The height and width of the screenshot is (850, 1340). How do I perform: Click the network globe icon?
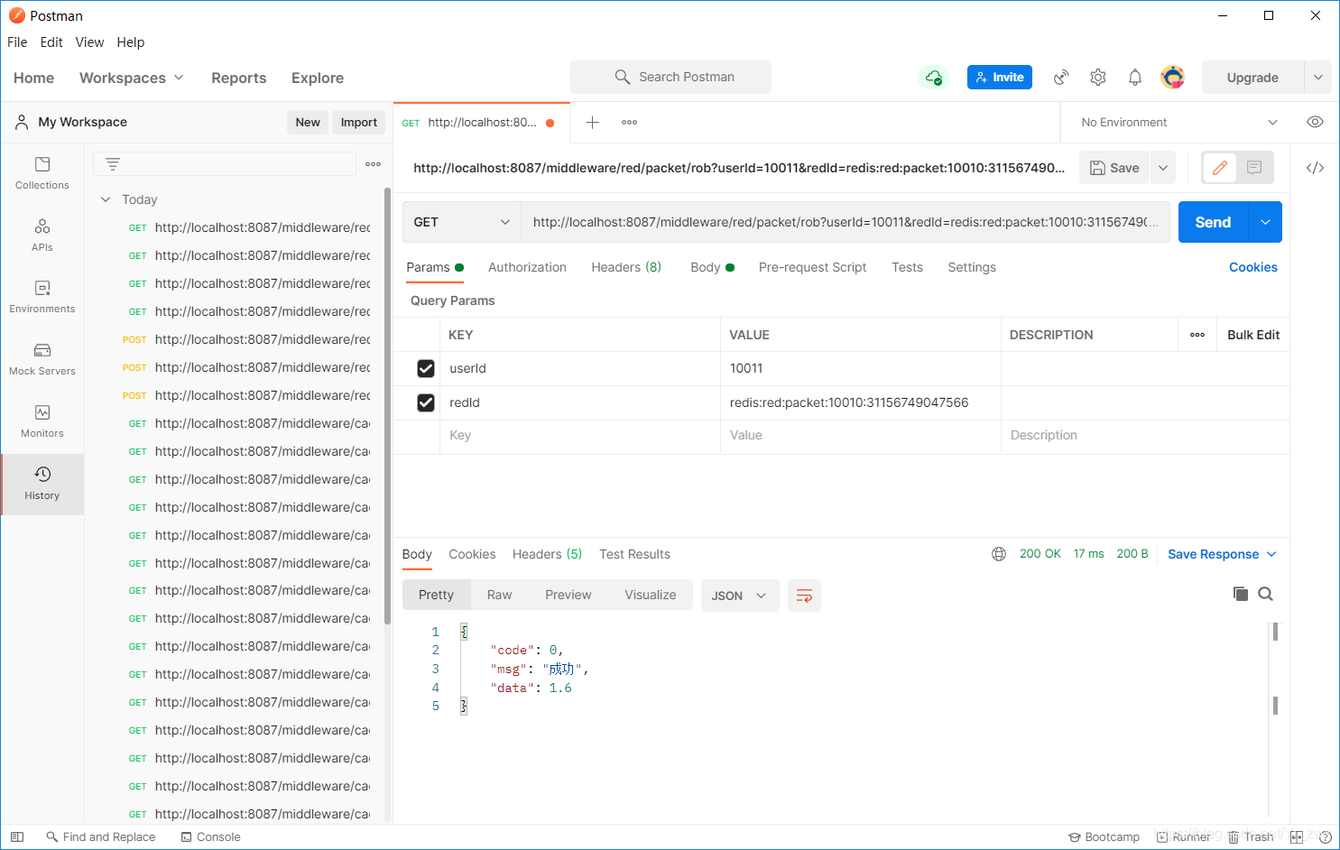[999, 554]
